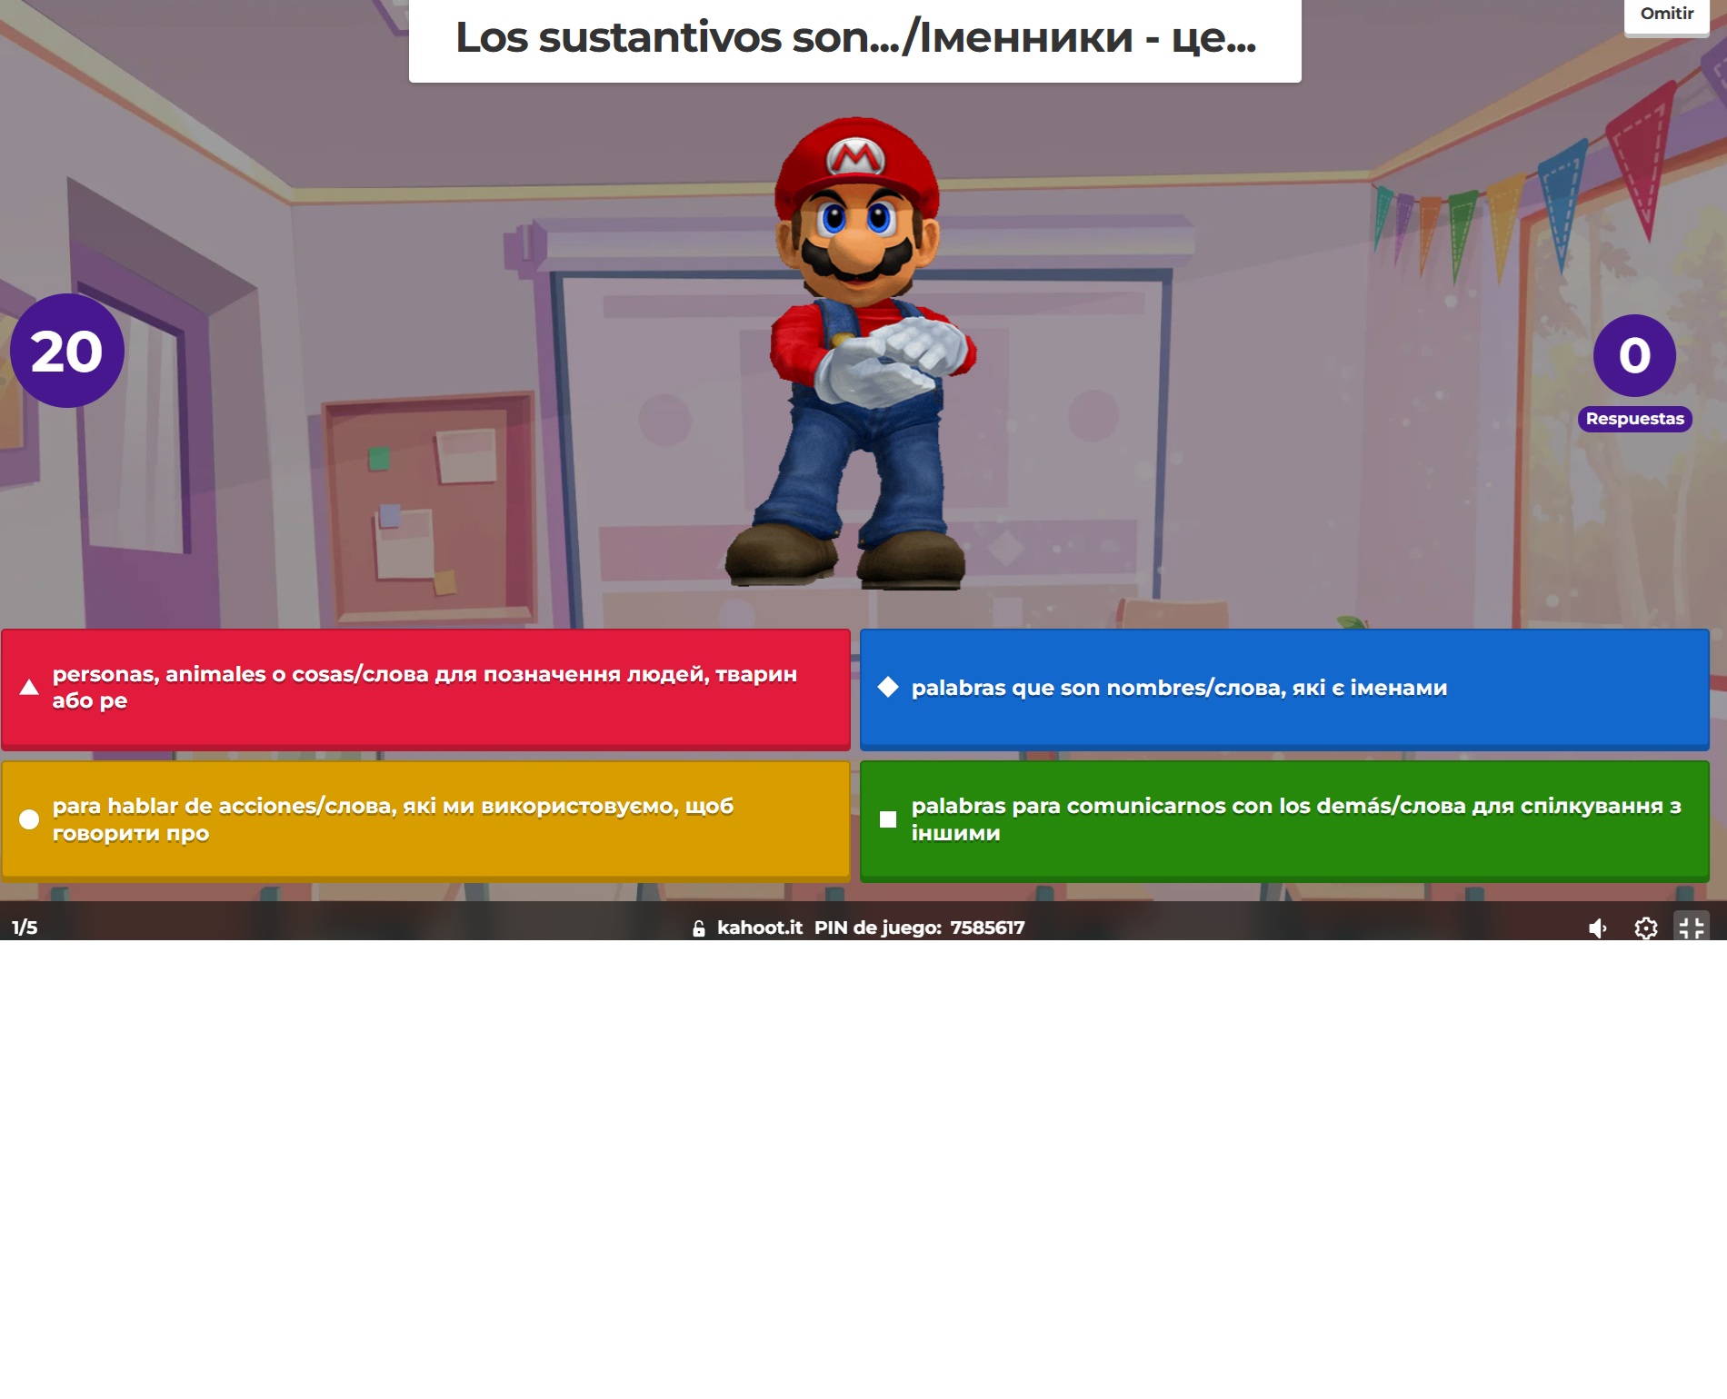Viewport: 1727px width, 1399px height.
Task: Click the game PIN 7585617
Action: pyautogui.click(x=987, y=928)
